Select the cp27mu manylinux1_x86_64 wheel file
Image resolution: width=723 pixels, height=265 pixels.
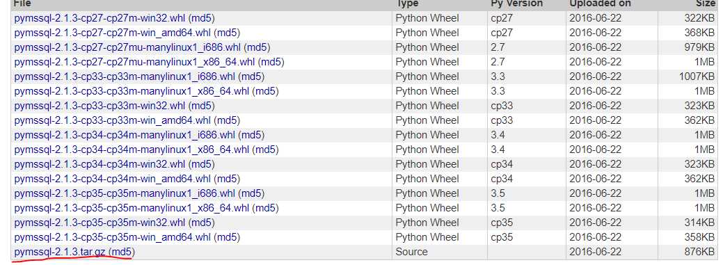click(x=134, y=62)
